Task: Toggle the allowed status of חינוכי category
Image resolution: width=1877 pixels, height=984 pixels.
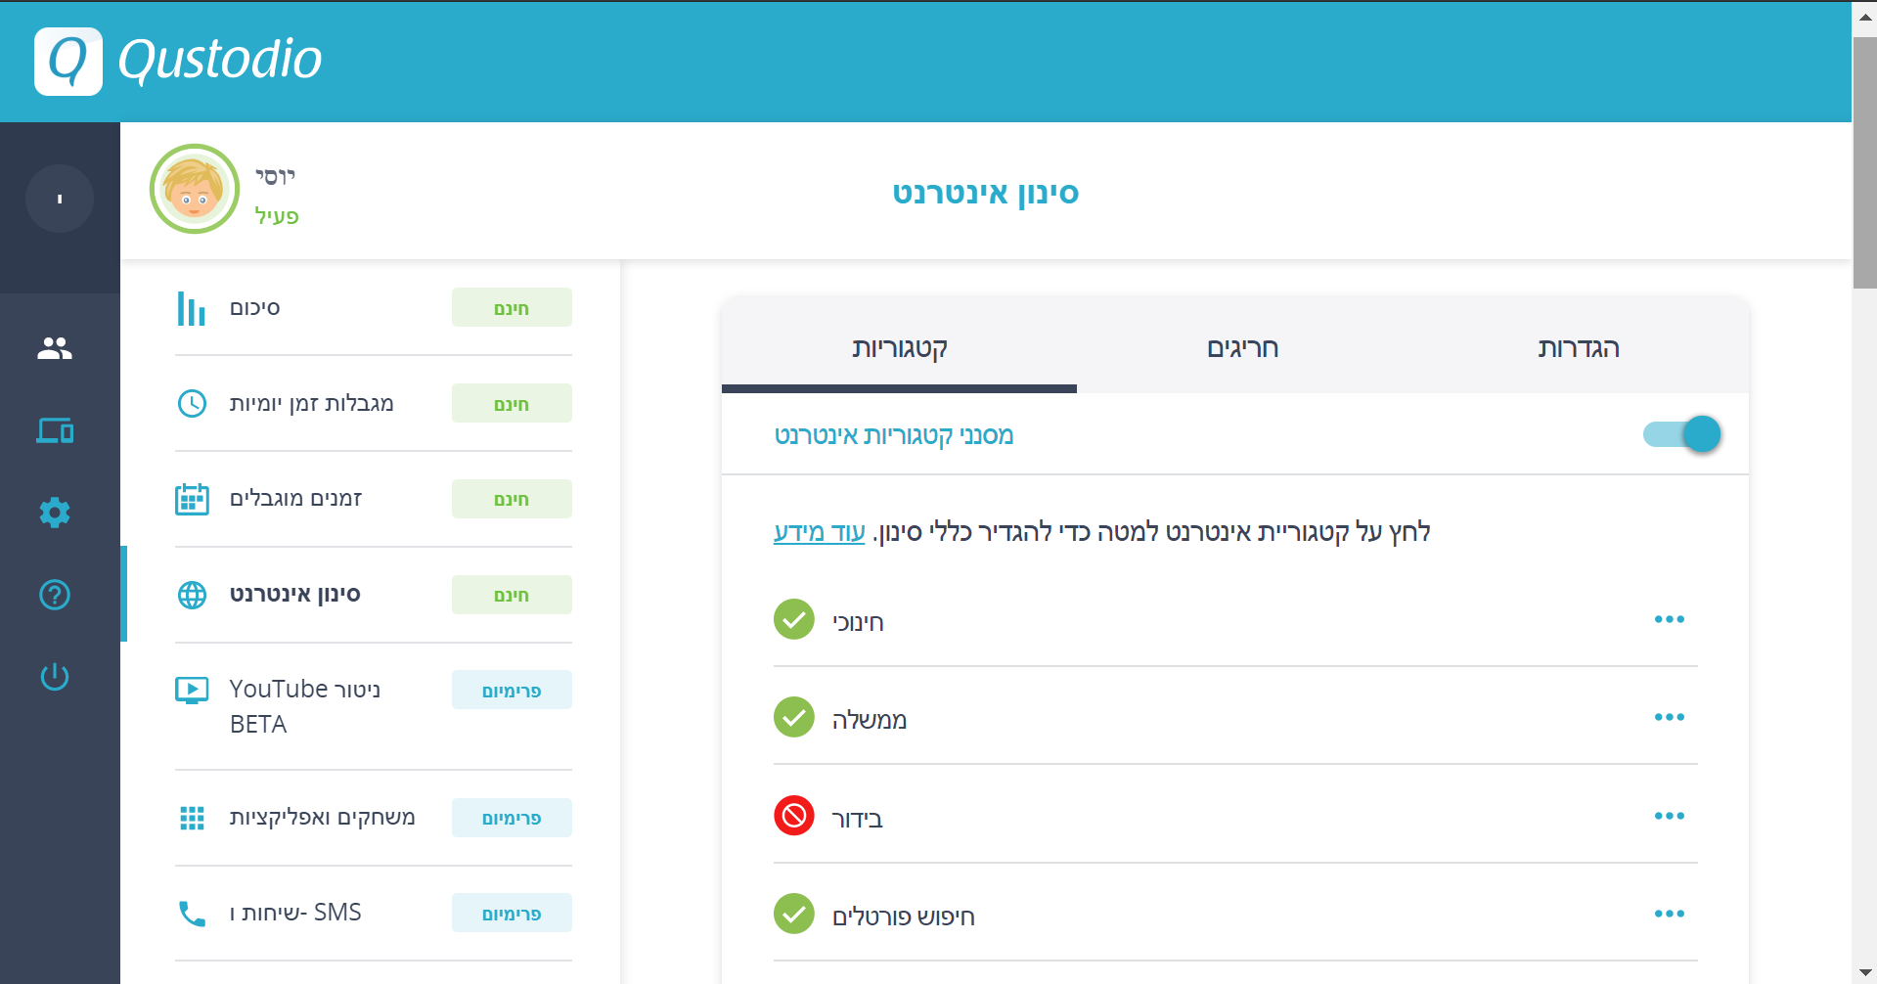Action: (794, 619)
